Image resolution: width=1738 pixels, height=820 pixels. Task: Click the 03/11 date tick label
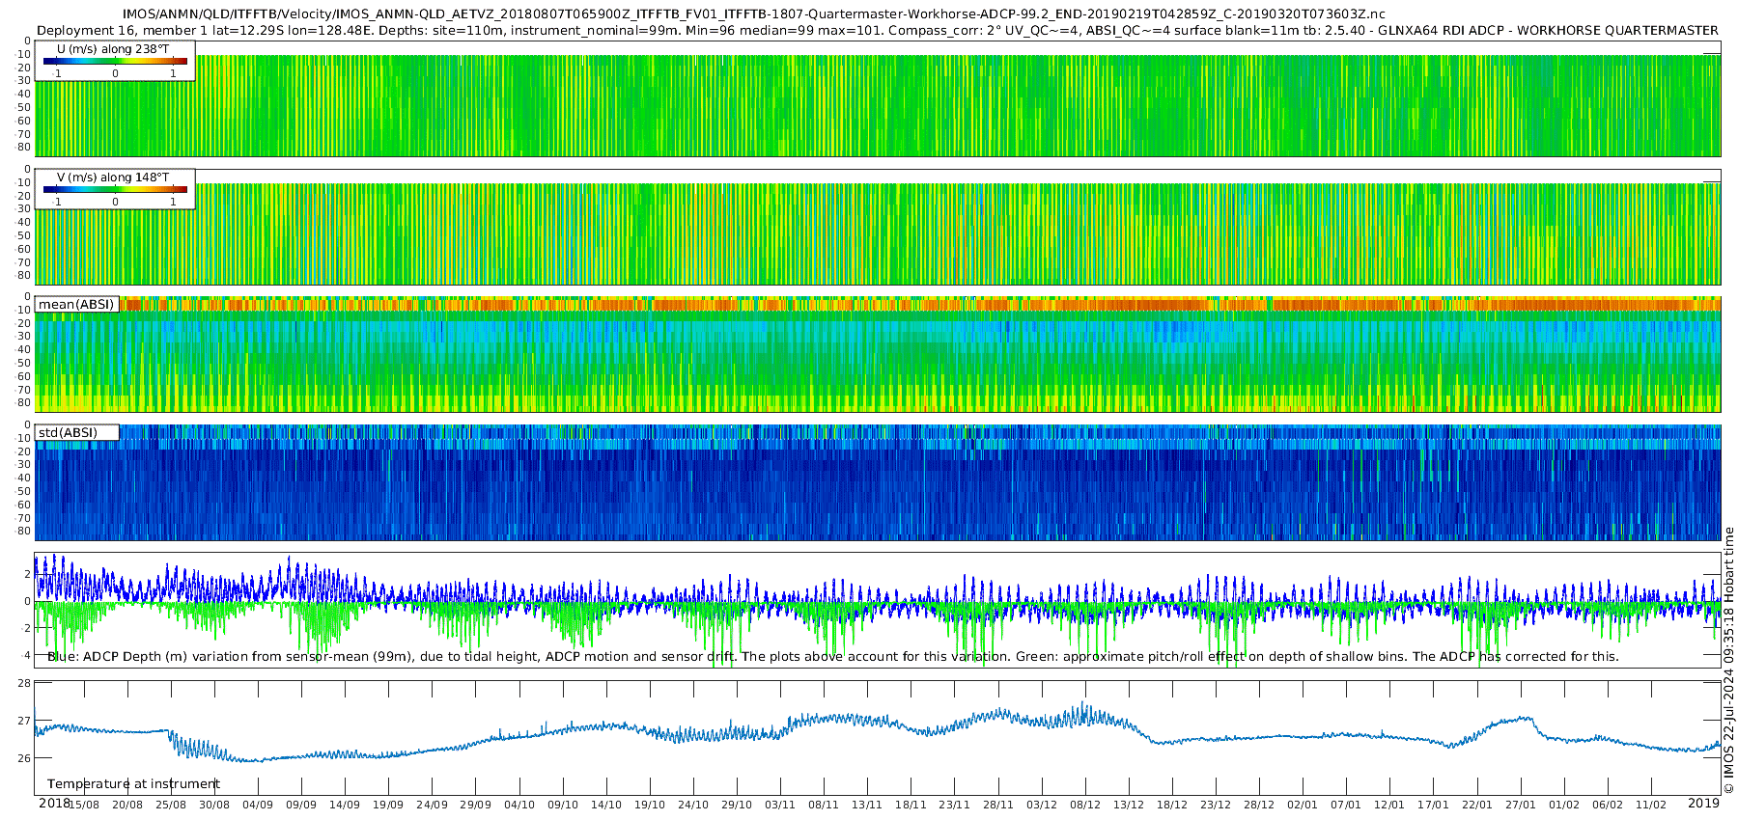point(780,805)
